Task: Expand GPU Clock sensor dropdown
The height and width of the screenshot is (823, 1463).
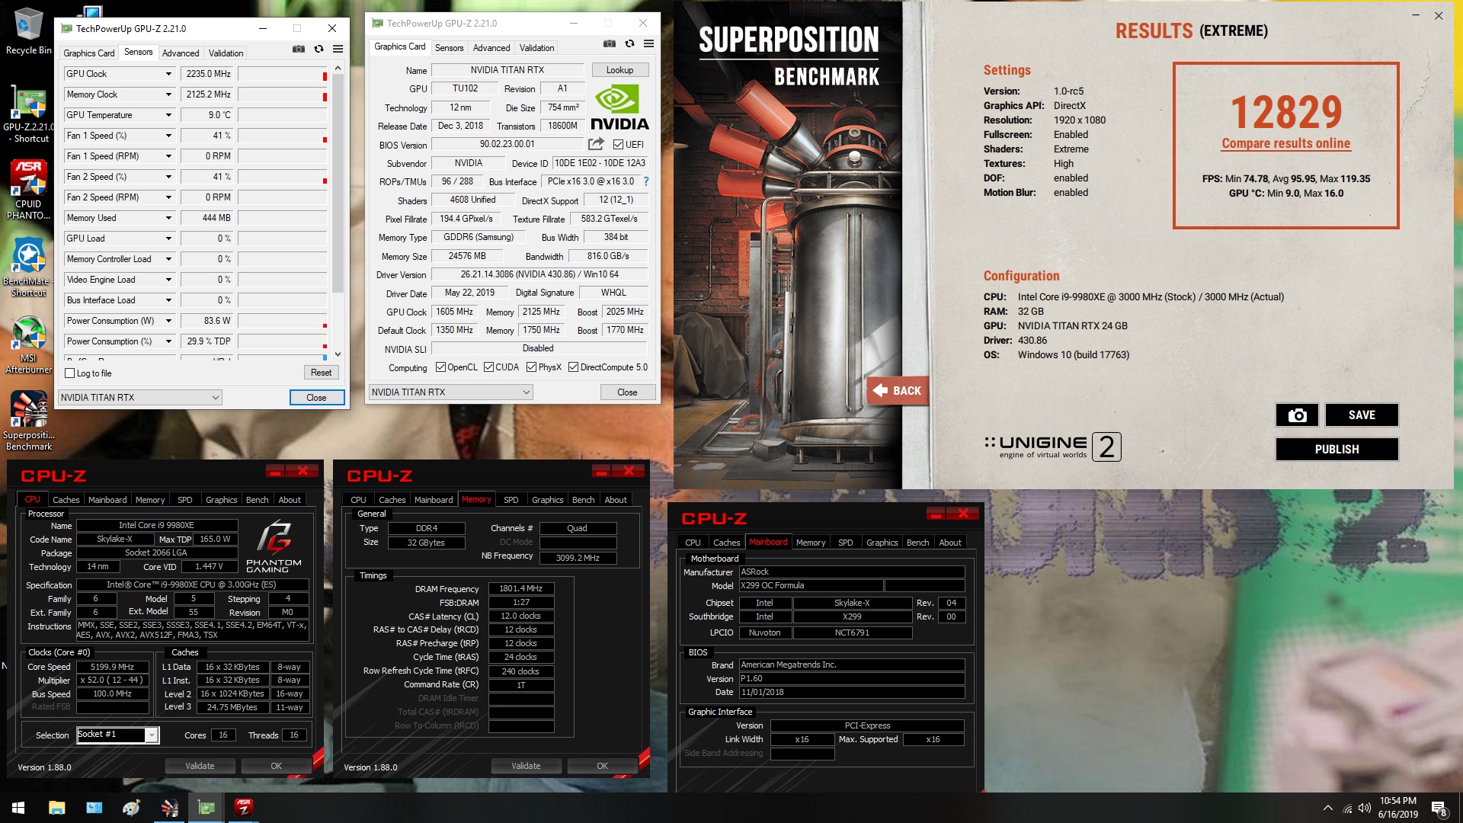Action: (168, 74)
